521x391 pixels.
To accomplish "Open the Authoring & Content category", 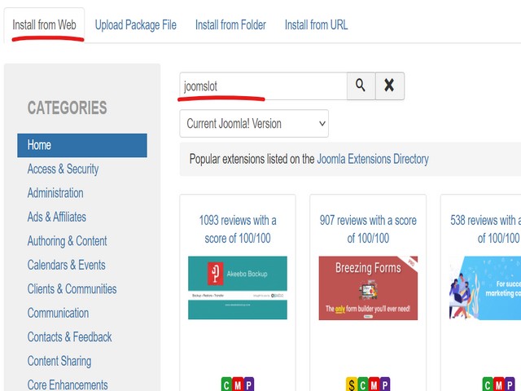I will (67, 241).
